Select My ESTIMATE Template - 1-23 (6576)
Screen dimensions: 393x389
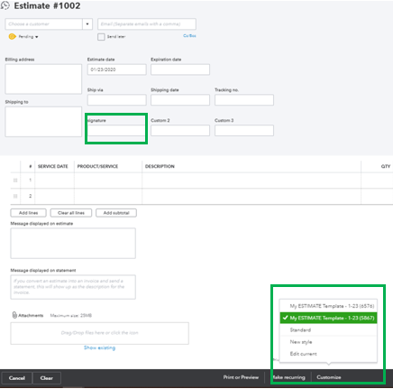(x=328, y=306)
